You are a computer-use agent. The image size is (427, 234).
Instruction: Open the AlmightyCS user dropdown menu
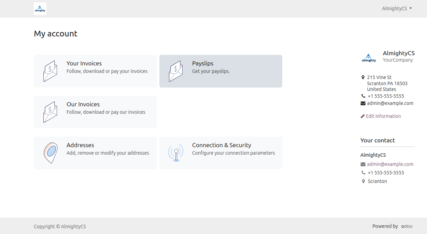pyautogui.click(x=397, y=9)
